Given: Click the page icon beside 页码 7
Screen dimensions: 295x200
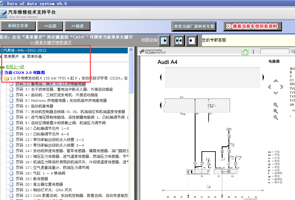Looking at the screenshot, I should tap(12, 112).
